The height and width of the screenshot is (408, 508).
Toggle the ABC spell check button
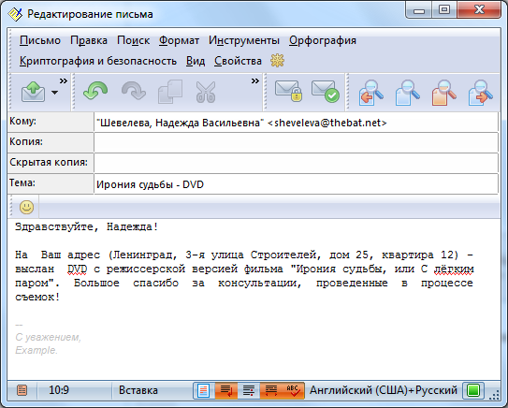(293, 390)
